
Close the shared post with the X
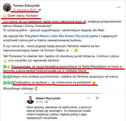click(x=97, y=98)
